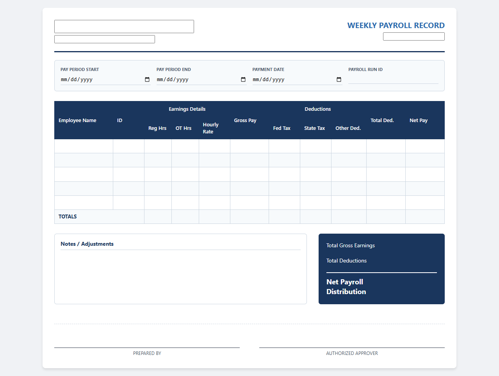Viewport: 499px width, 376px height.
Task: Click first row Gross Pay cell
Action: pos(249,146)
